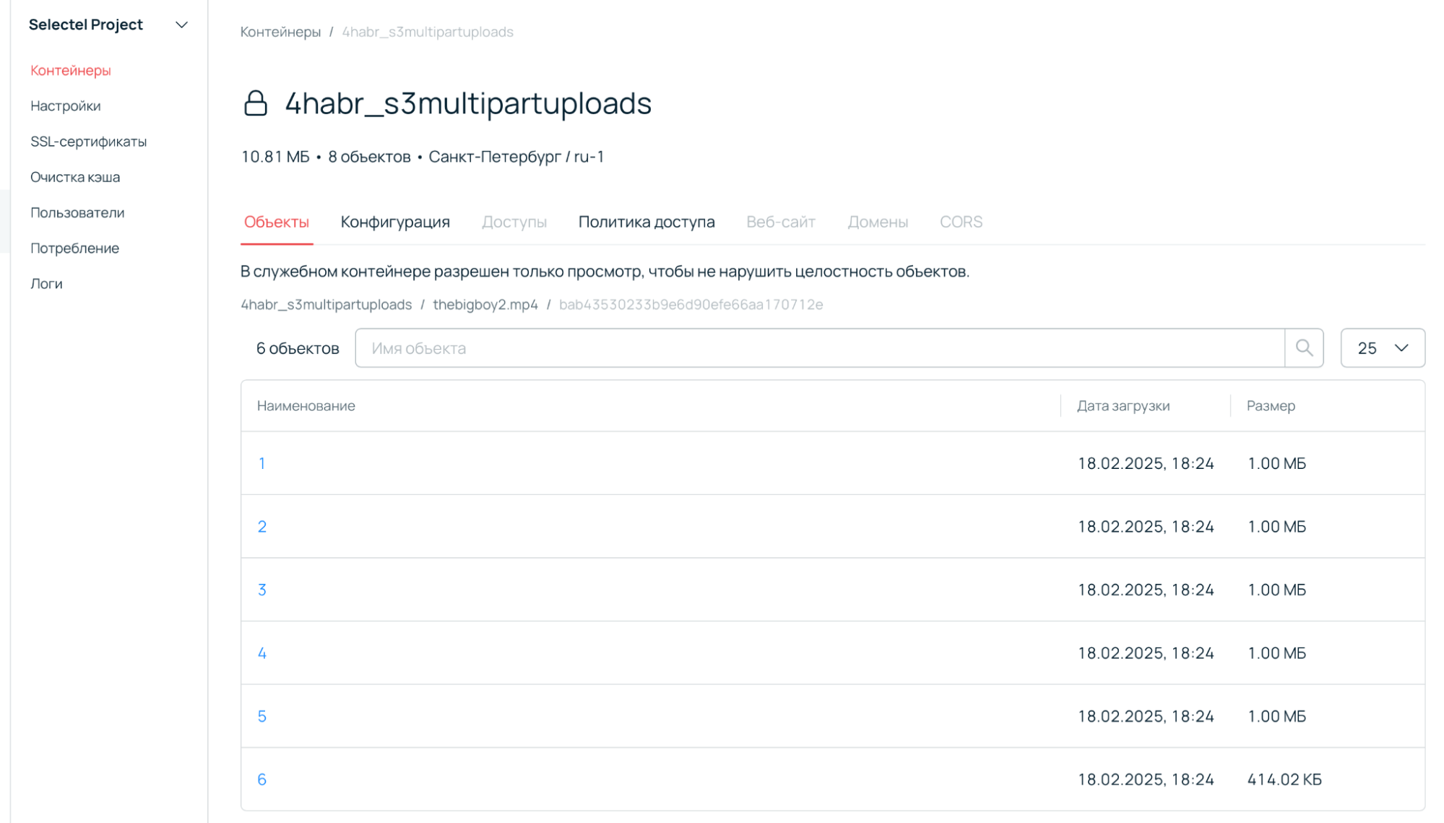Click the Имя объекта search field
The width and height of the screenshot is (1444, 823).
(x=819, y=348)
